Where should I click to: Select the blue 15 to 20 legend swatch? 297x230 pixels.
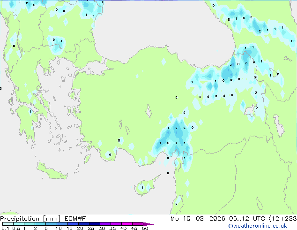click(x=73, y=224)
